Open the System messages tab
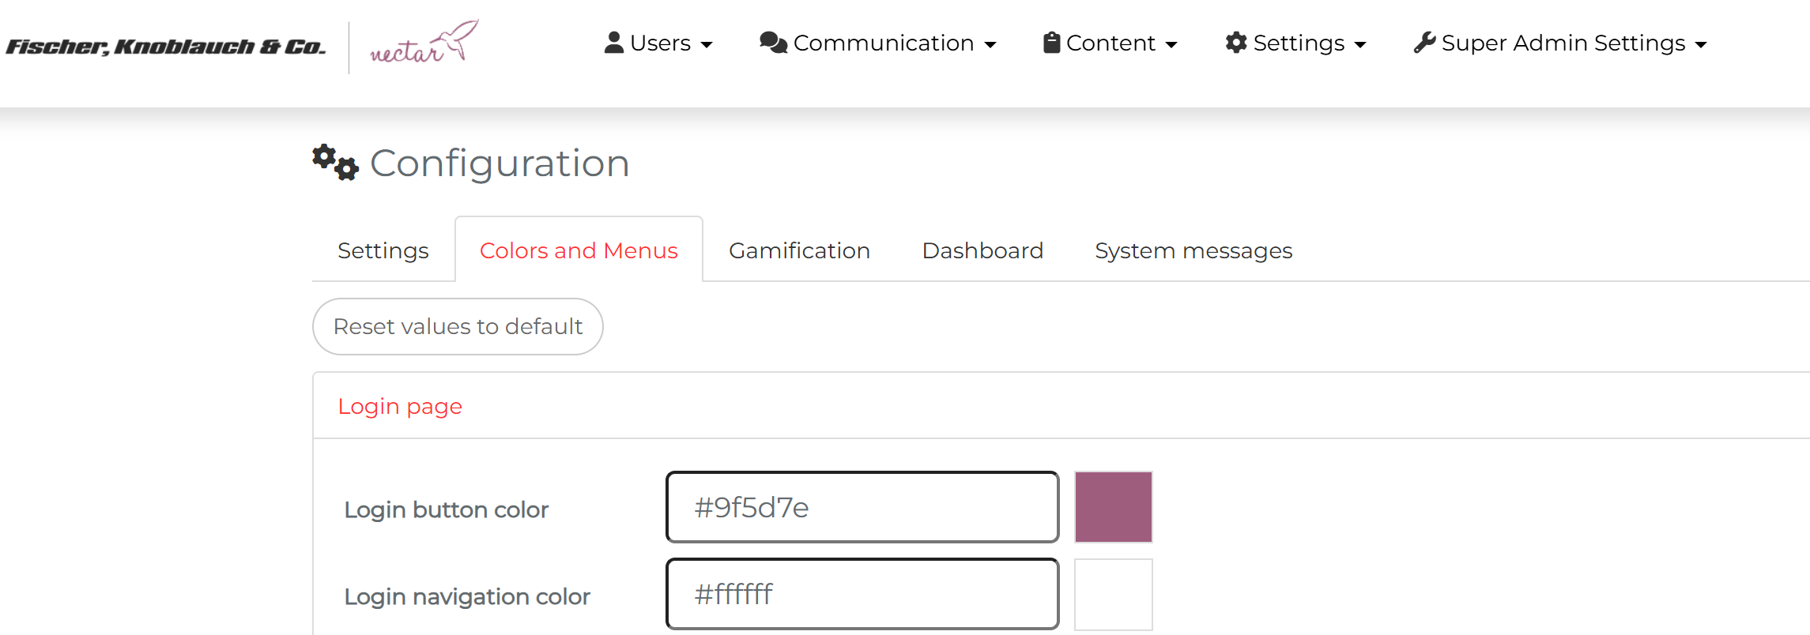The width and height of the screenshot is (1810, 635). coord(1193,250)
